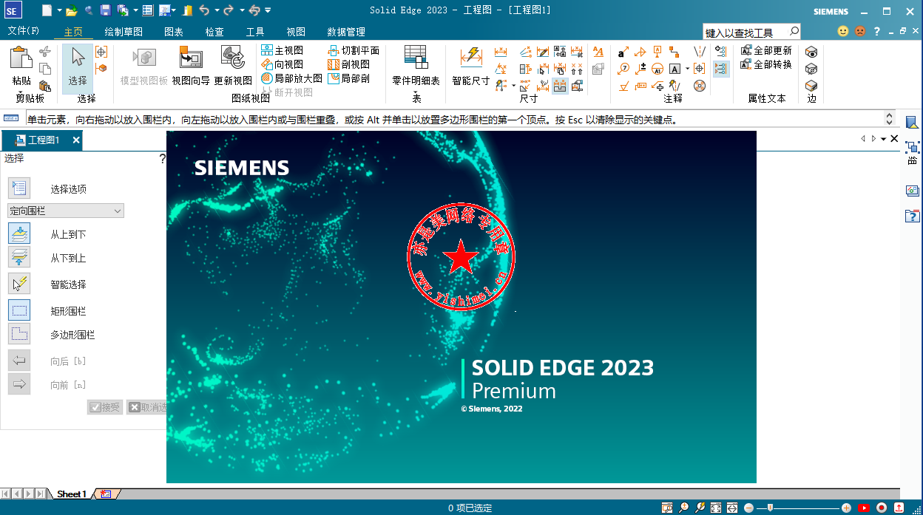The width and height of the screenshot is (923, 515).
Task: Click the prompt bar scroll arrows
Action: [x=890, y=119]
